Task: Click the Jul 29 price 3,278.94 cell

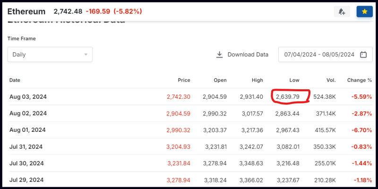Action: click(x=179, y=180)
